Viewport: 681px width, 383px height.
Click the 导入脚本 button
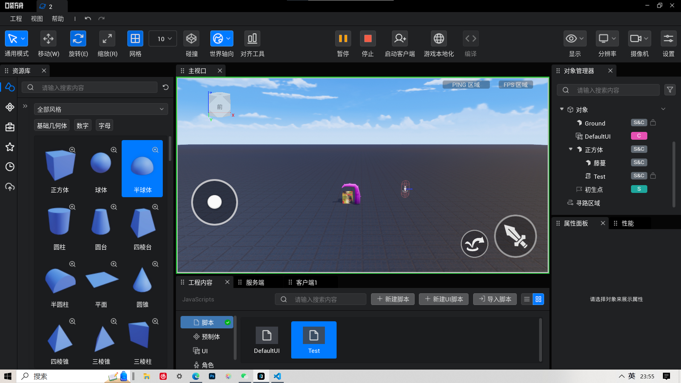(x=495, y=299)
